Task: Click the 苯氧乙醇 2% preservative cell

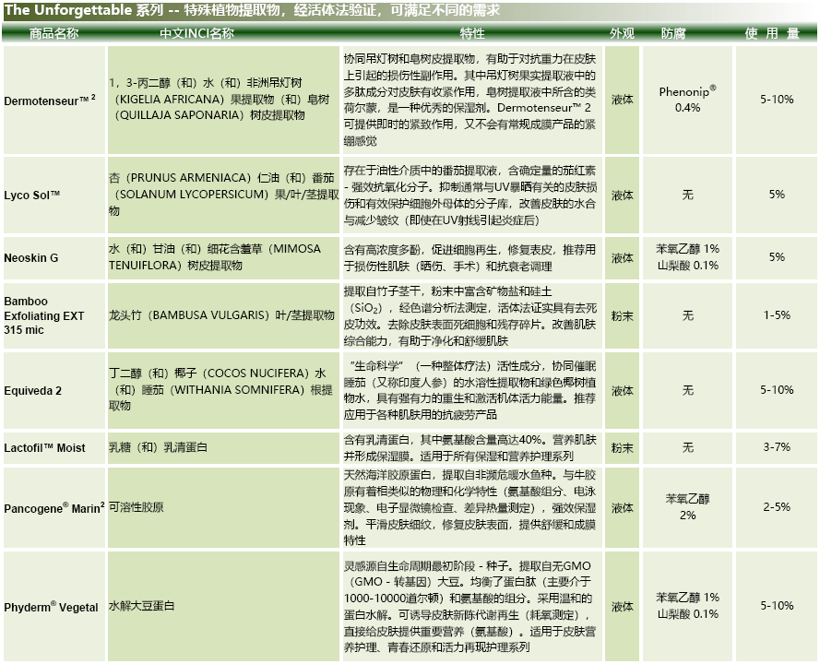Action: (688, 506)
